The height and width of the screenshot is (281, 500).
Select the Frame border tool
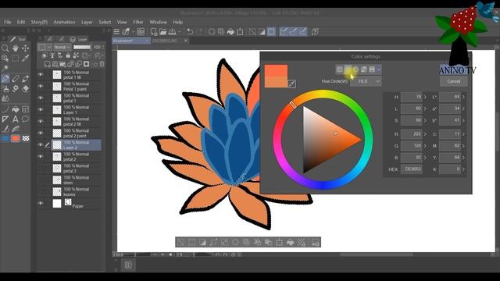[x=25, y=109]
